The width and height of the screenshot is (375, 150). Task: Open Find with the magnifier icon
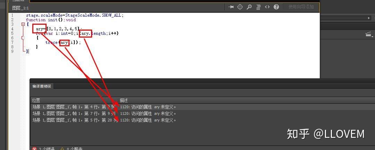[x=249, y=7]
